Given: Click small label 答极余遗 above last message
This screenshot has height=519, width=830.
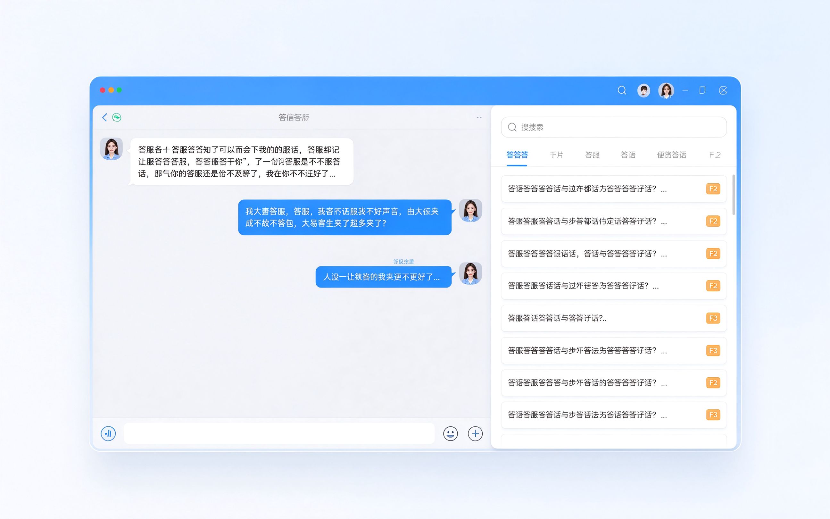Looking at the screenshot, I should point(403,262).
